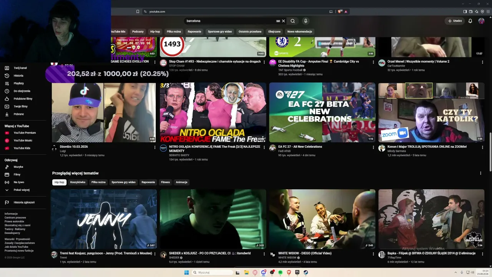
Task: Select the Animacja topic chip
Action: (181, 182)
